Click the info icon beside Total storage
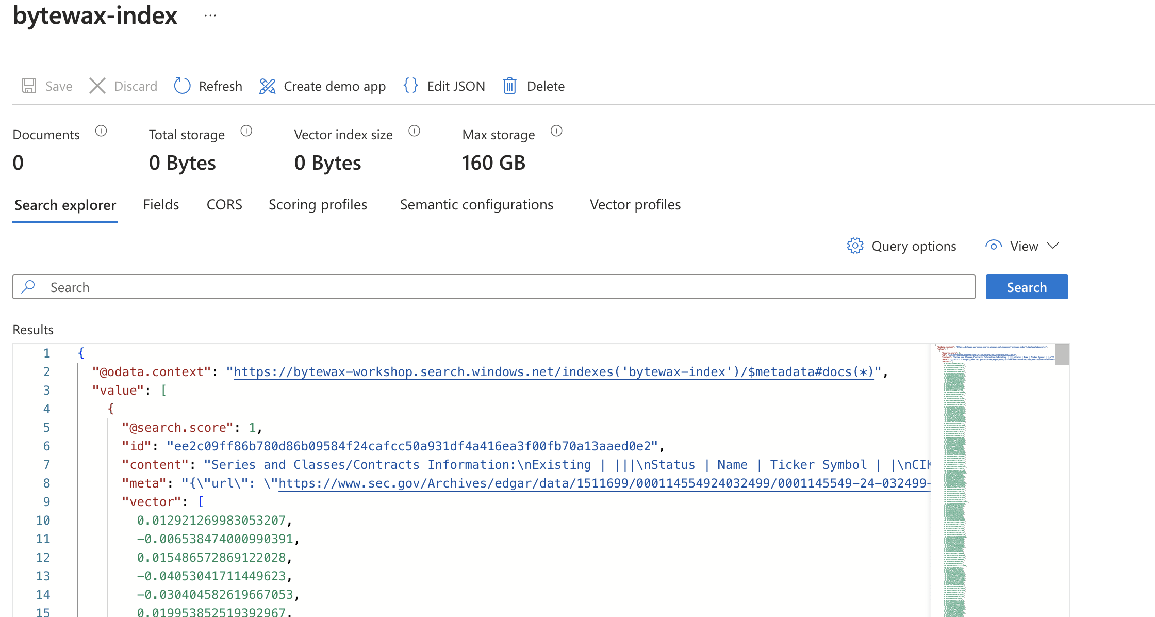Viewport: 1155px width, 617px height. pos(246,131)
